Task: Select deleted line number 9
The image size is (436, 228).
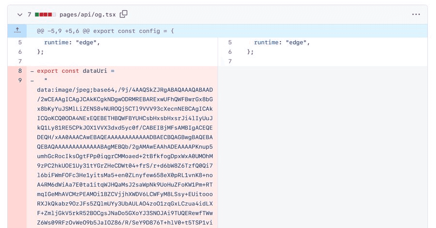Action: point(20,81)
